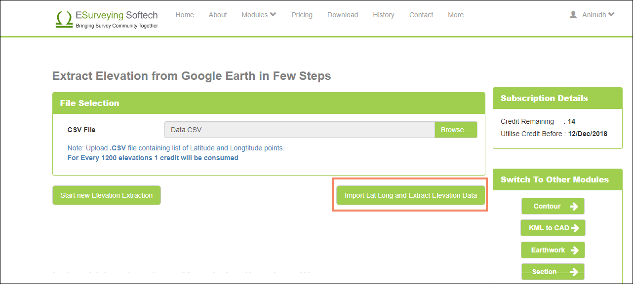The image size is (633, 284).
Task: Click the Data.CSV file name field
Action: [300, 130]
